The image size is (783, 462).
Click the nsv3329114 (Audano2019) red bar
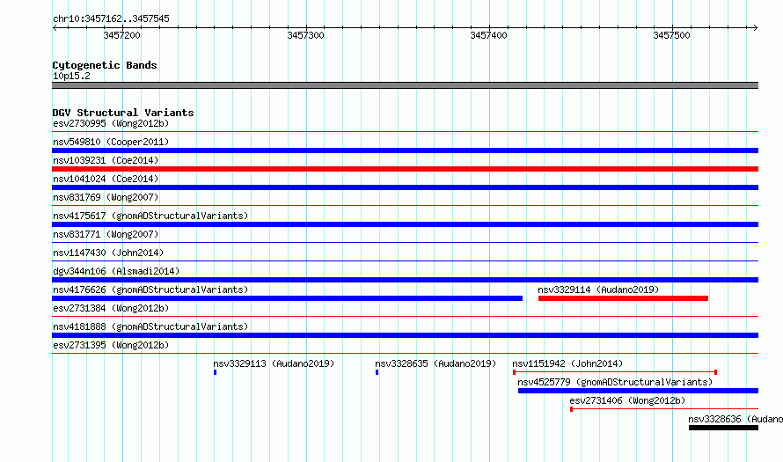623,298
